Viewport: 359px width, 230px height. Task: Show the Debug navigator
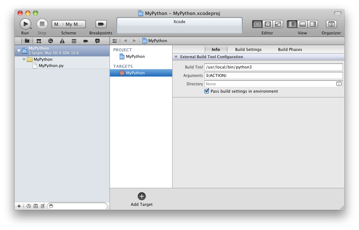pyautogui.click(x=74, y=41)
